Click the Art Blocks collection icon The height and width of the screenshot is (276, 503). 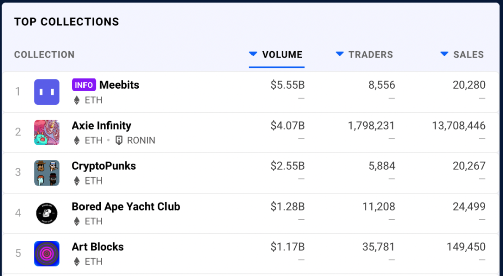point(47,254)
